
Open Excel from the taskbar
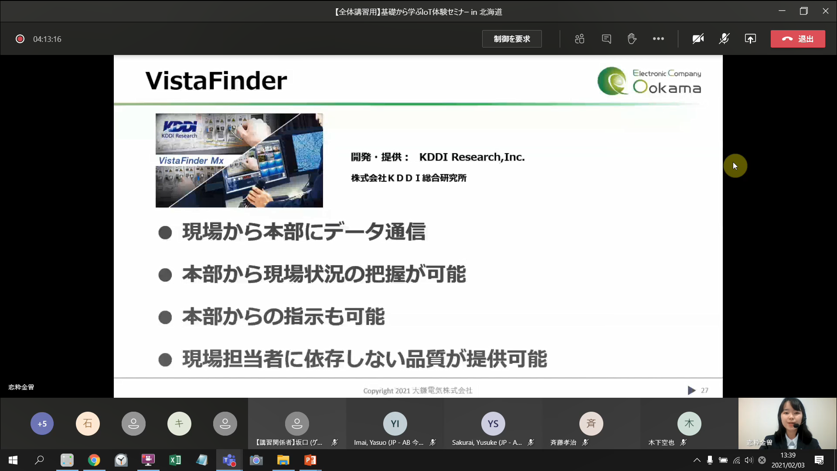pos(175,460)
